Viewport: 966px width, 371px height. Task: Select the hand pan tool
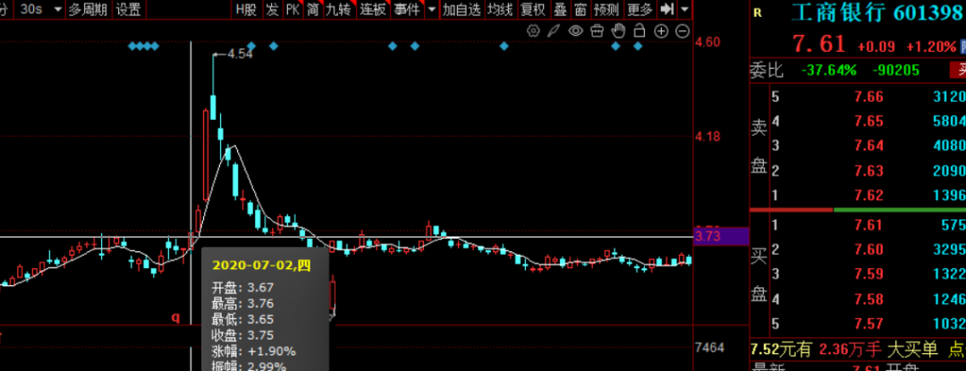618,30
